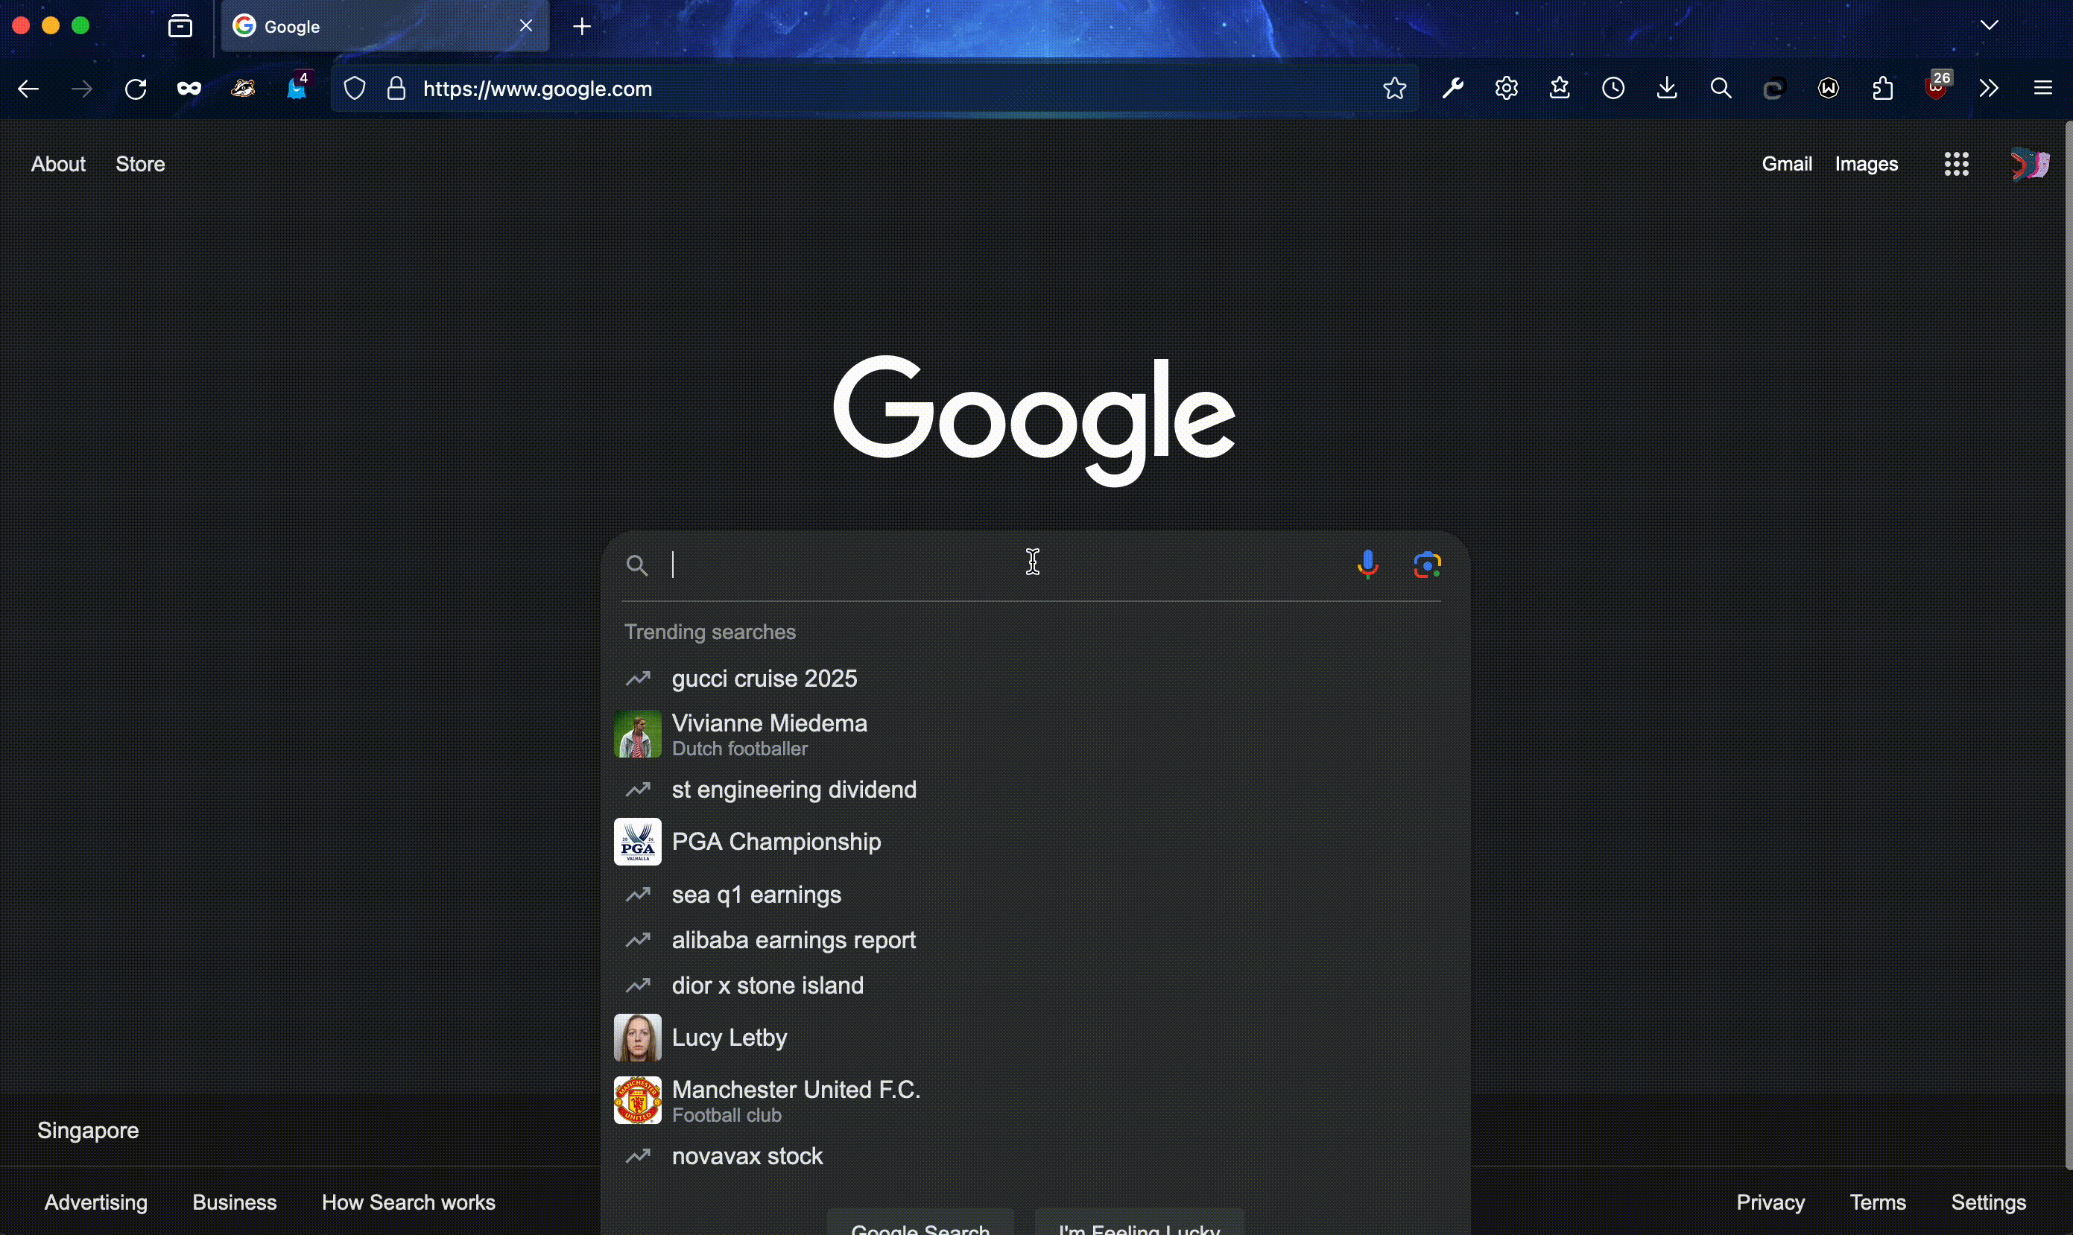Reload the current page

pos(135,89)
